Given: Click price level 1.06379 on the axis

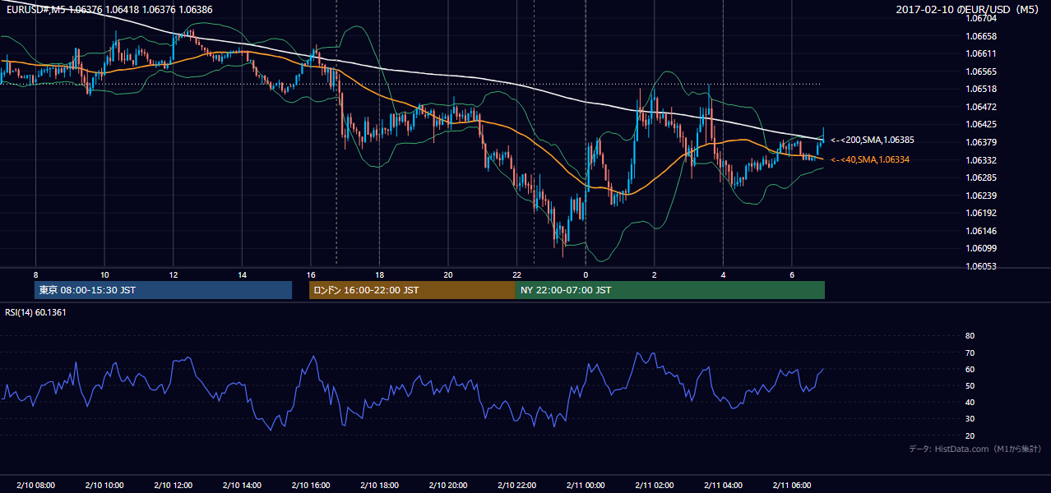Looking at the screenshot, I should tap(982, 142).
